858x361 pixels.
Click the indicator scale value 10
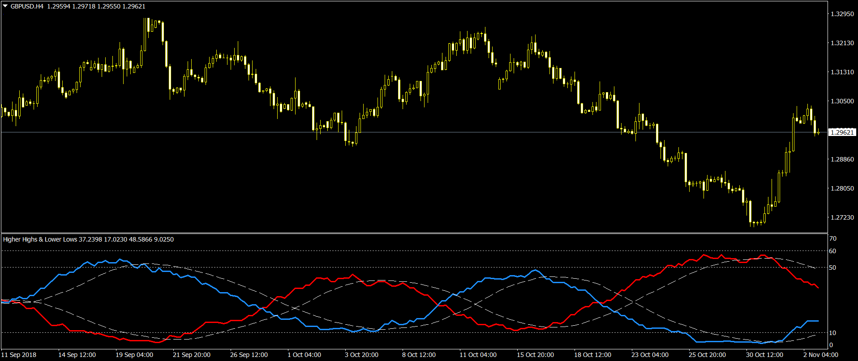tap(832, 333)
